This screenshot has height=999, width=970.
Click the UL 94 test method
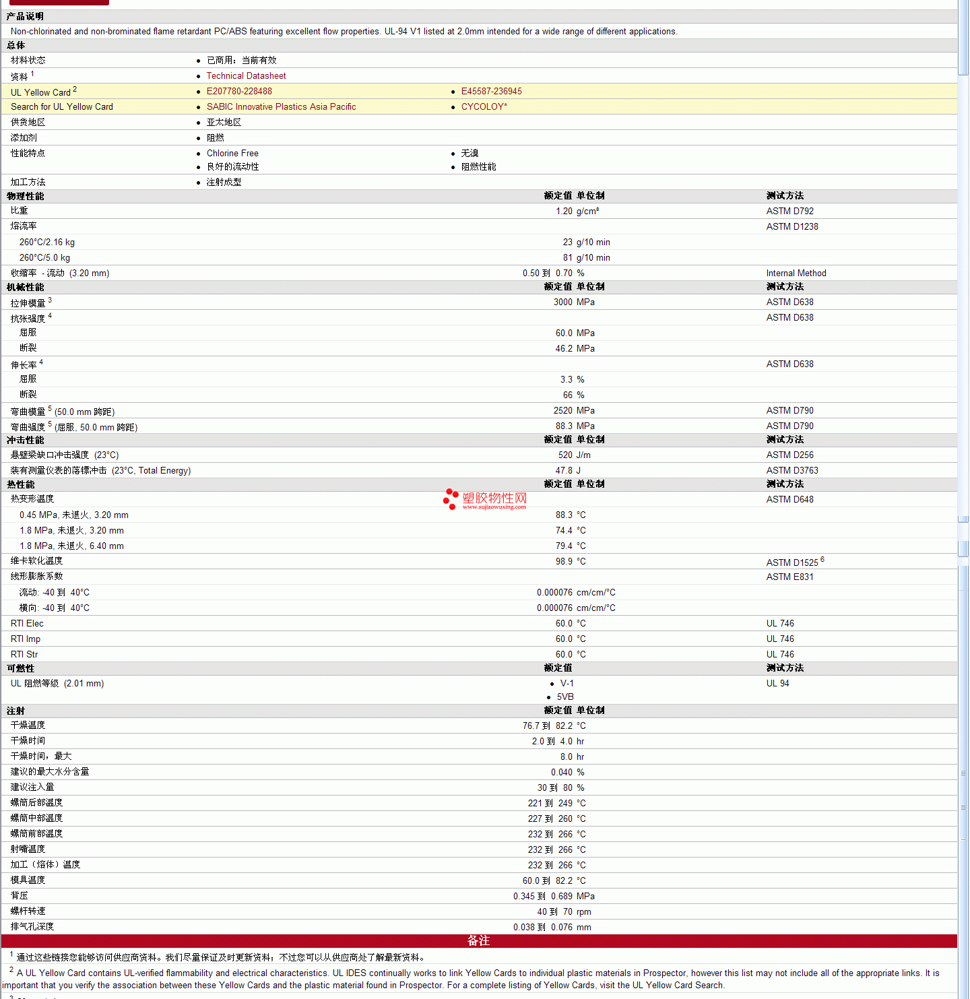[777, 684]
